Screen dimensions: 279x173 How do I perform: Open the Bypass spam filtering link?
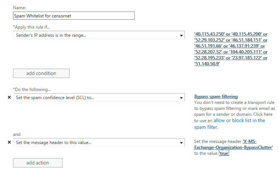pyautogui.click(x=216, y=97)
